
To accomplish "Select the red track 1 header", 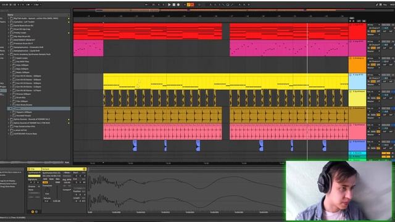I will tap(357, 31).
